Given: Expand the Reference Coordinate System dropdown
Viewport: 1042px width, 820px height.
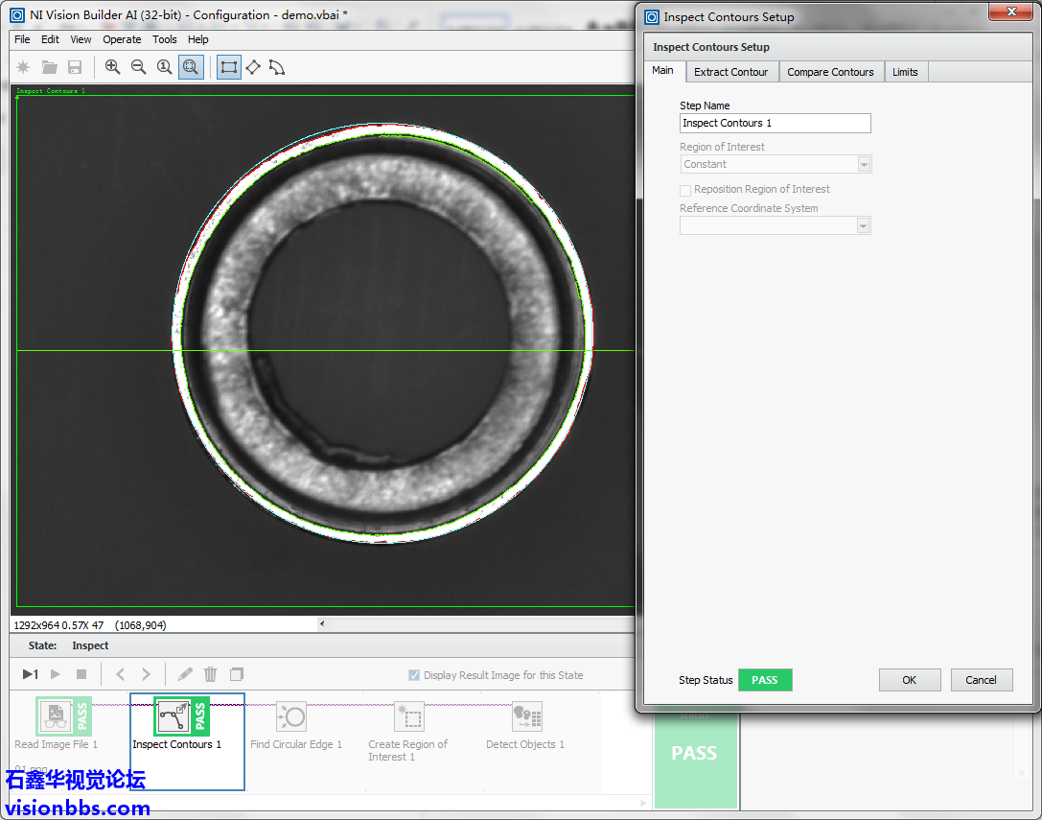Looking at the screenshot, I should pyautogui.click(x=864, y=226).
